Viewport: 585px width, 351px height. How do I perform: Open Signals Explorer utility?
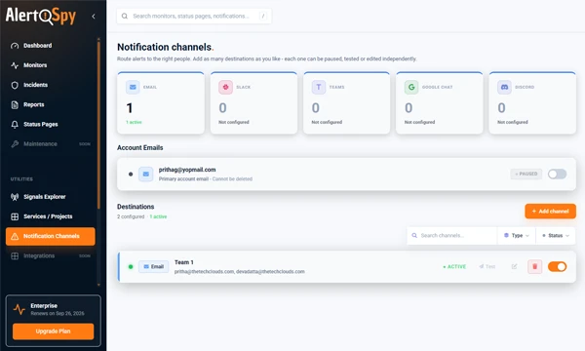click(x=51, y=197)
